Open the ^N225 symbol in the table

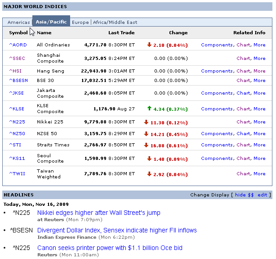[x=17, y=122]
